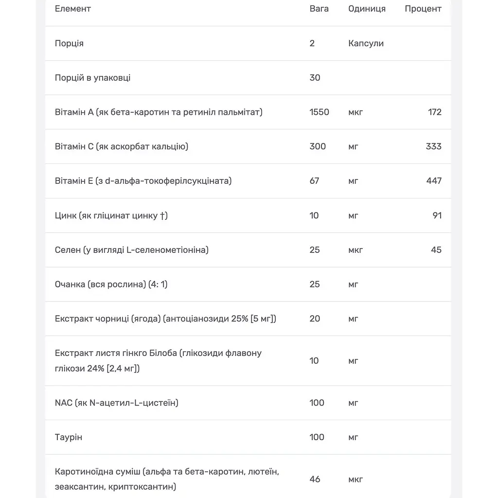Click Вітамін C (як аскорбат кальцію) text
This screenshot has height=498, width=498.
pyautogui.click(x=122, y=146)
